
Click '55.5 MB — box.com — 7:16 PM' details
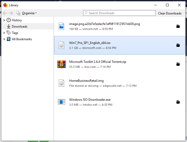click(x=90, y=67)
